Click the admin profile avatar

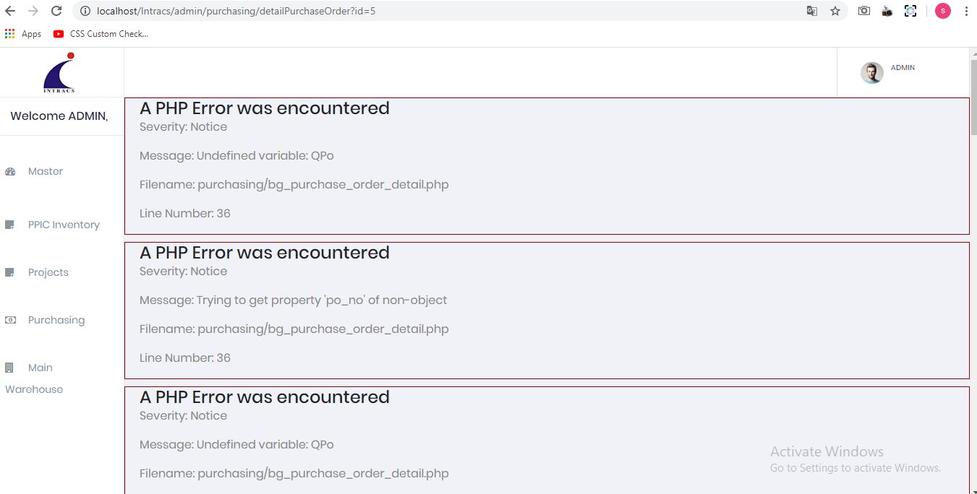tap(871, 73)
